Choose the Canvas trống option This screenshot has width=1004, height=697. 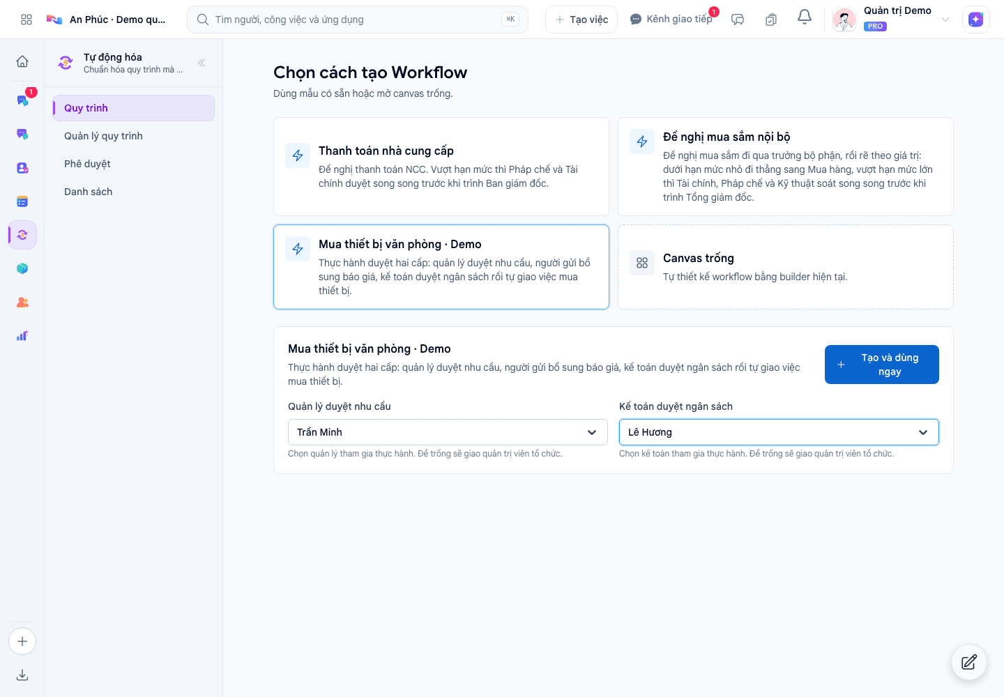(786, 267)
